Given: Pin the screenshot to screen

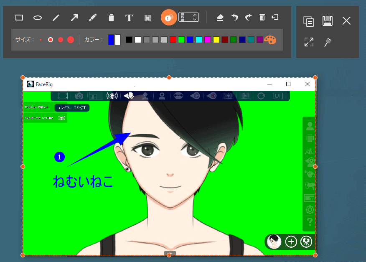Looking at the screenshot, I should tap(328, 42).
